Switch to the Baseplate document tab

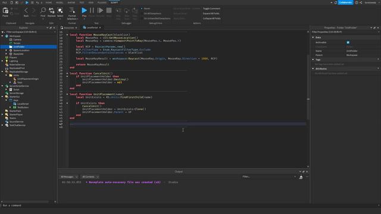(69, 28)
